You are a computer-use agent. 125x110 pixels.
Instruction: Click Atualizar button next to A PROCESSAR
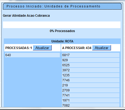101,48
